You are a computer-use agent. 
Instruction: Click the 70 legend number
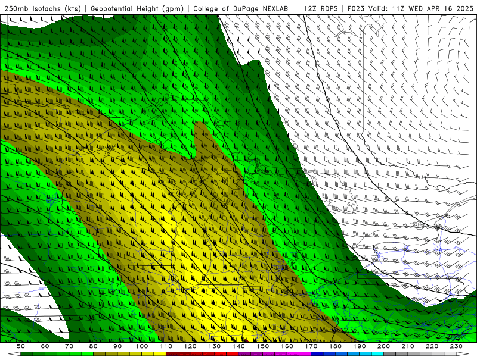coord(69,346)
